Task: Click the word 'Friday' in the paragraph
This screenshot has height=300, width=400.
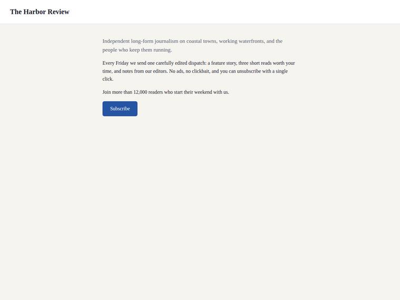Action: pos(122,63)
